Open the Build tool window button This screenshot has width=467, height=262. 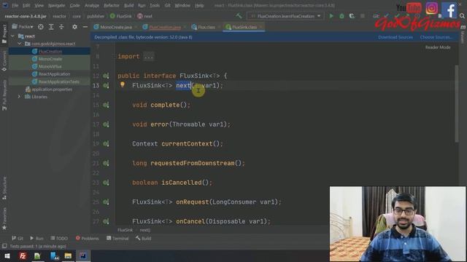[143, 238]
